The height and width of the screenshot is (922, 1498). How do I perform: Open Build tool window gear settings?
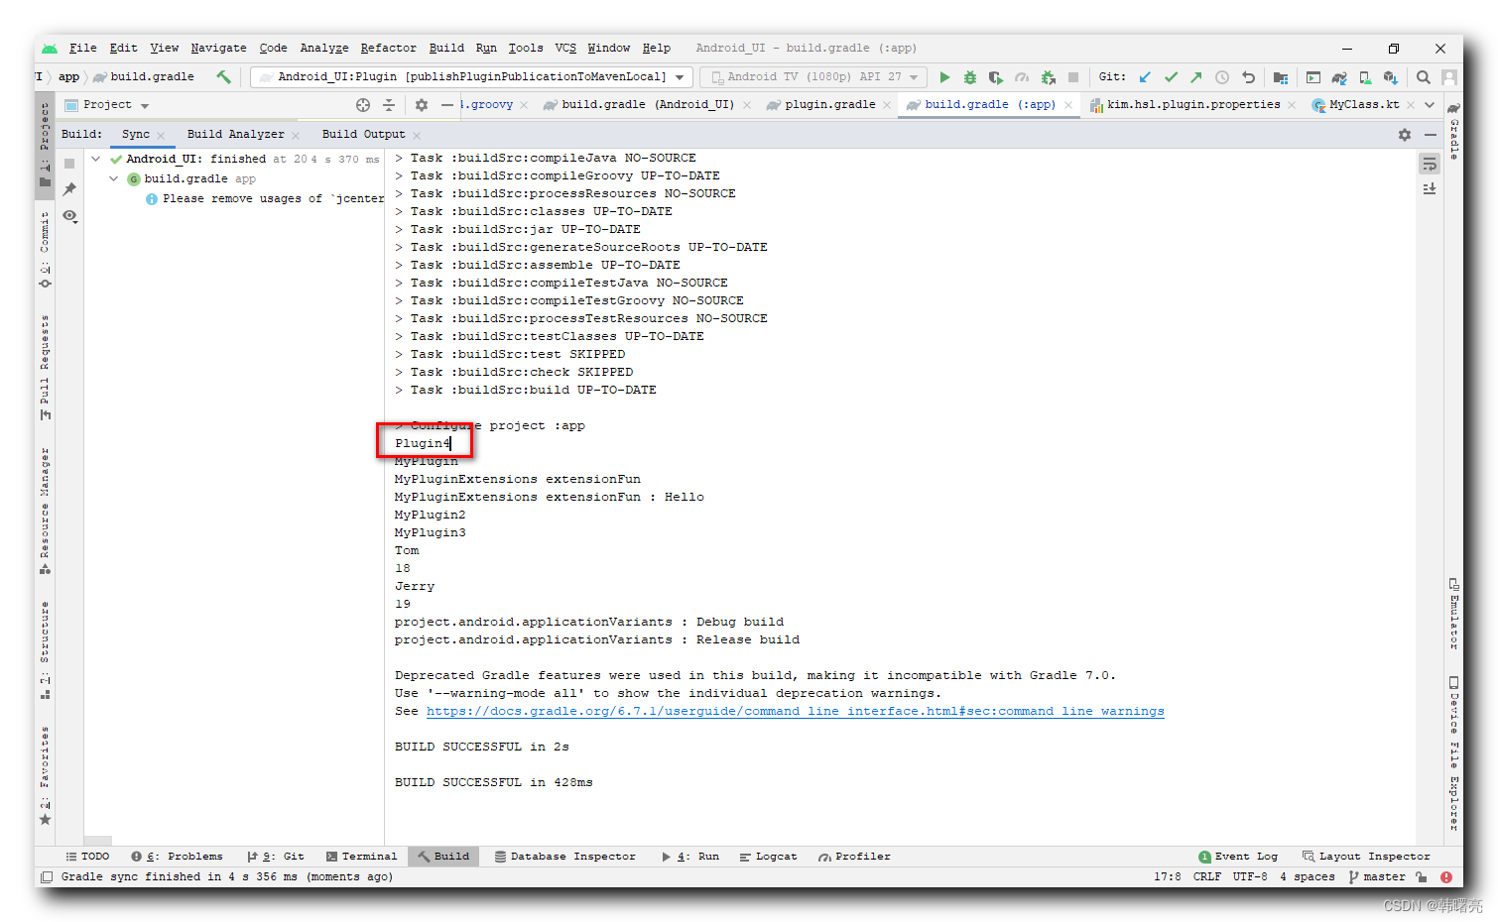click(x=1405, y=134)
